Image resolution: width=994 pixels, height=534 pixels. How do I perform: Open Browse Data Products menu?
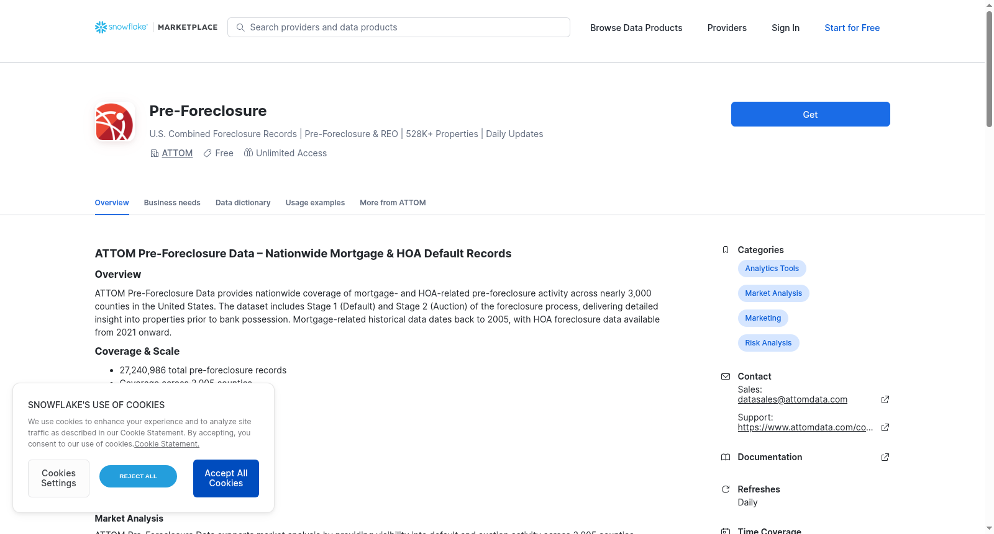click(x=636, y=28)
